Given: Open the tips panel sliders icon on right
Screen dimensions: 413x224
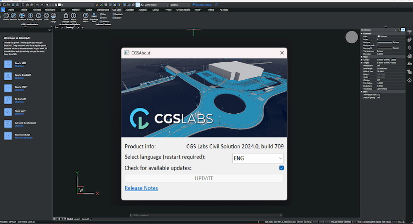Looking at the screenshot, I should point(409,32).
